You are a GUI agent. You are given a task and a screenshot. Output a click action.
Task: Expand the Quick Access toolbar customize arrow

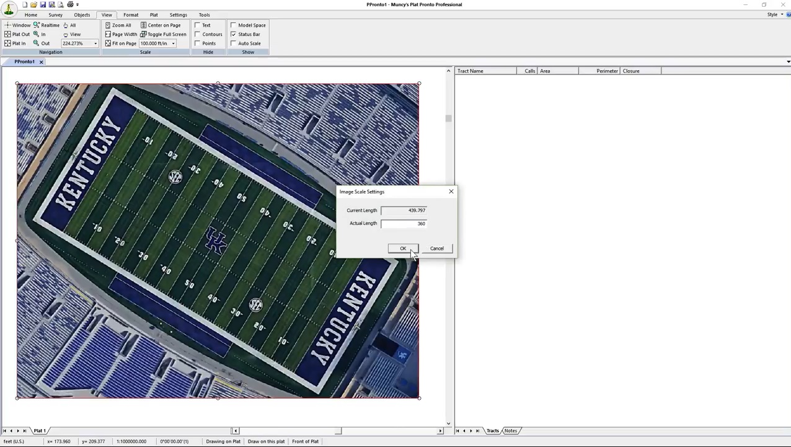coord(77,4)
